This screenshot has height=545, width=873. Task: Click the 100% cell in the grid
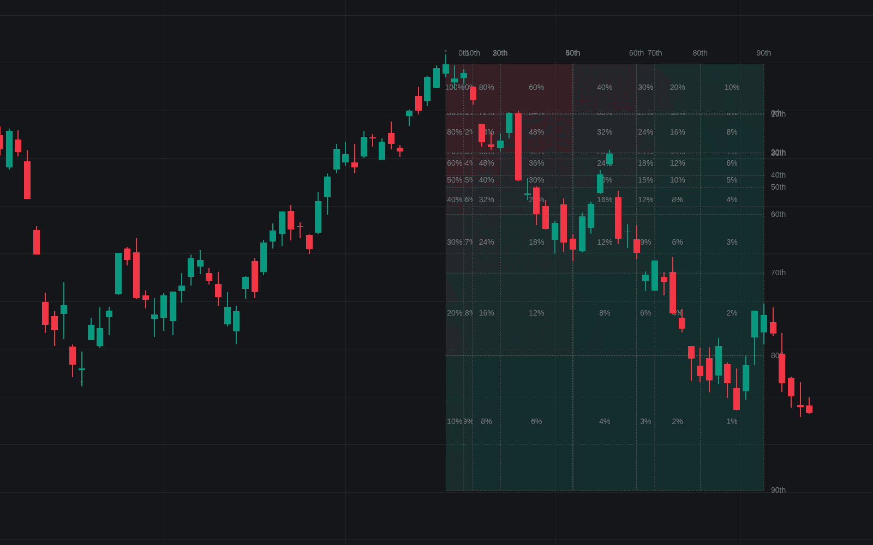click(x=455, y=87)
